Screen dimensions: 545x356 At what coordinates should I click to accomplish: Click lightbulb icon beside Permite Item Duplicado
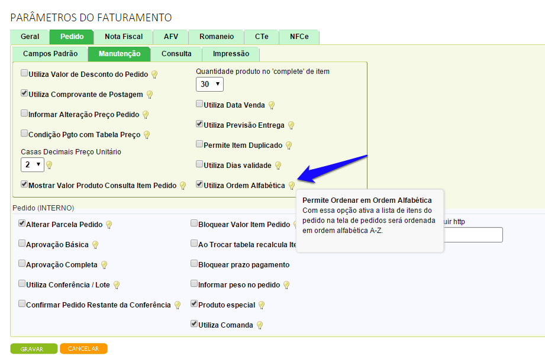(288, 145)
